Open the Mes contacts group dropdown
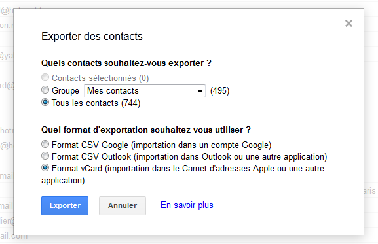378x244 pixels. point(145,91)
